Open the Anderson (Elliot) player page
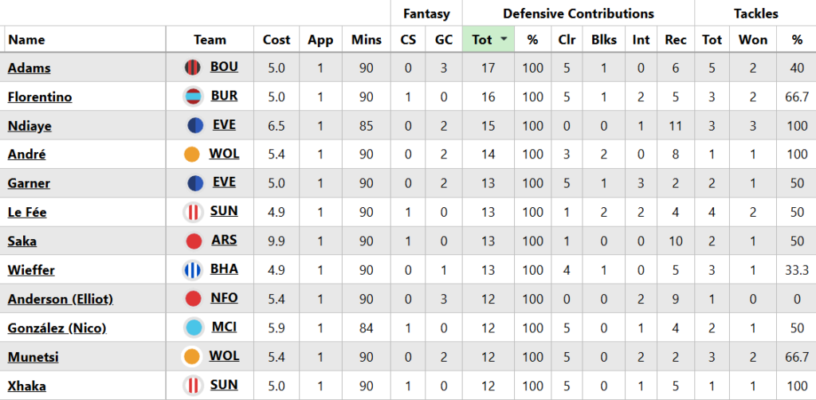 tap(61, 299)
